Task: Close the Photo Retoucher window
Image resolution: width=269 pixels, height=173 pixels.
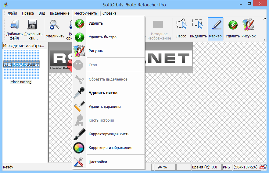Action: (260, 4)
